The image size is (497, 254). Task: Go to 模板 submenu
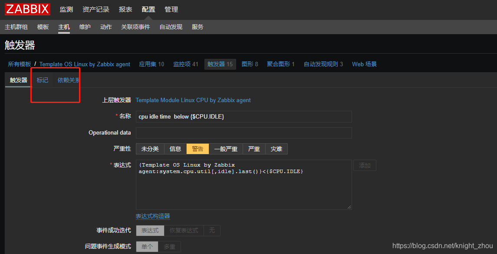tap(43, 27)
